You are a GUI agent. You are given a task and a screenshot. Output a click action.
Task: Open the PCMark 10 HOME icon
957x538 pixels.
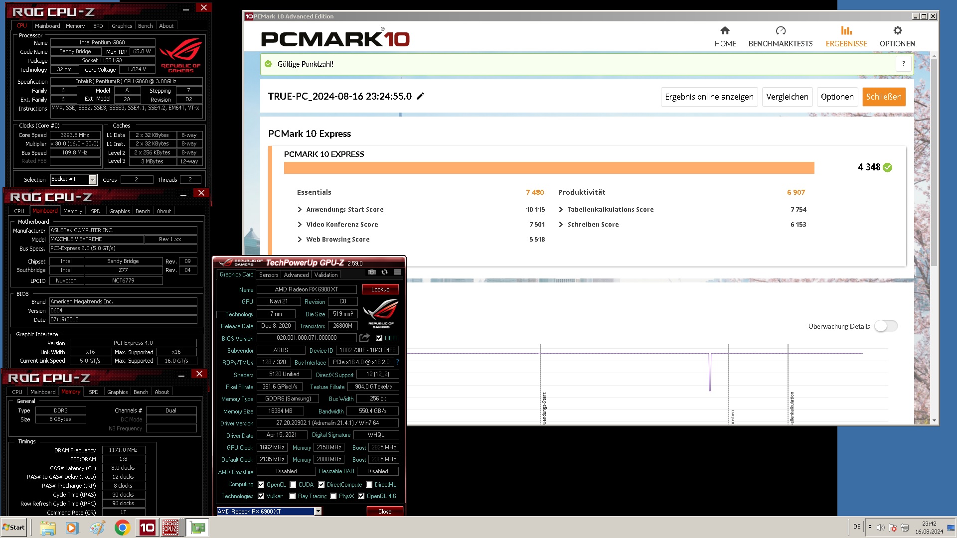pos(725,30)
